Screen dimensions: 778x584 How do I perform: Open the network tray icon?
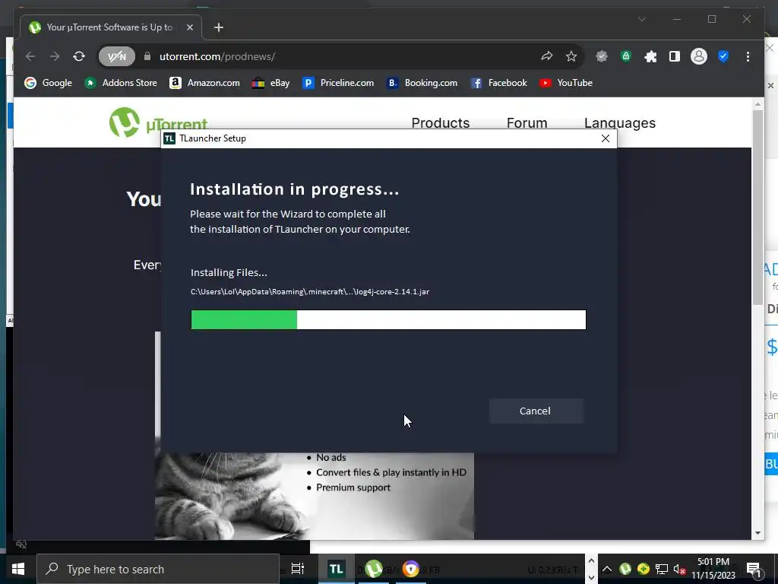coord(662,569)
